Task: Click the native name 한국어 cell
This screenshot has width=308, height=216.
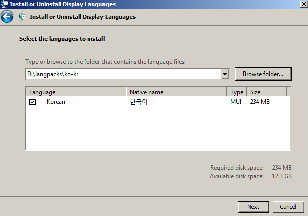Action: point(139,102)
